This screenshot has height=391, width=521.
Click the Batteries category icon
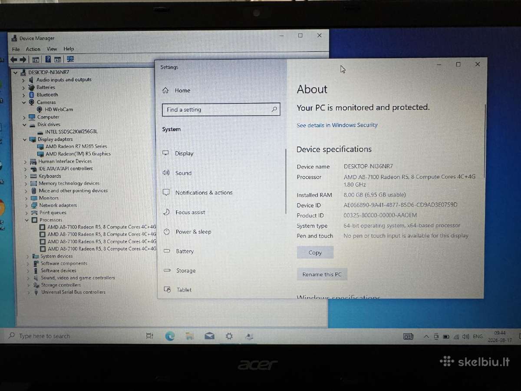pos(32,87)
